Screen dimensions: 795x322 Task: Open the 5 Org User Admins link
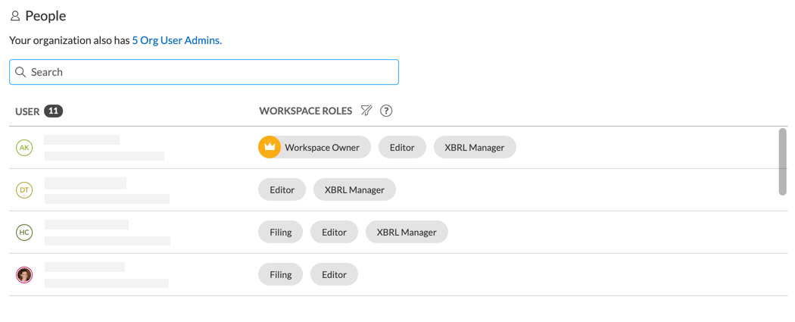click(x=176, y=40)
